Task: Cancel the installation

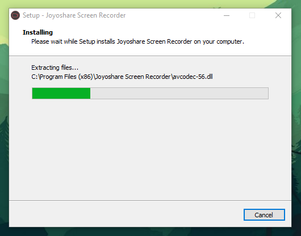Action: pyautogui.click(x=264, y=214)
